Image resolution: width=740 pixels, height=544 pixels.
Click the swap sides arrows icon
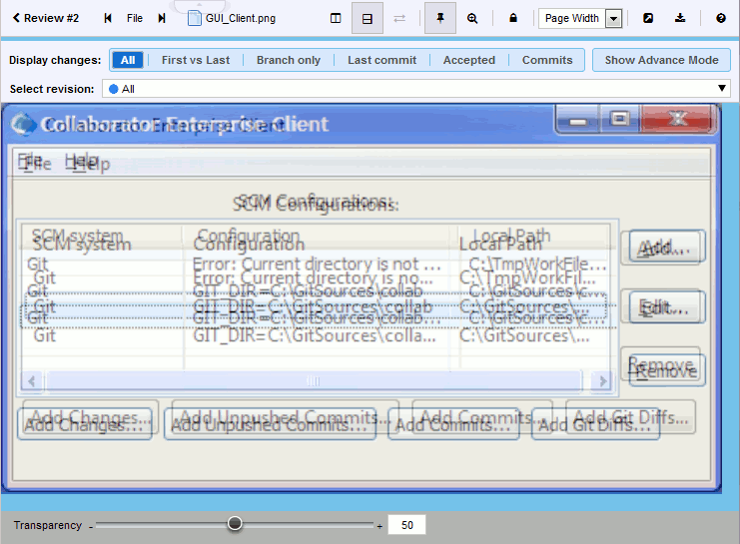coord(399,18)
